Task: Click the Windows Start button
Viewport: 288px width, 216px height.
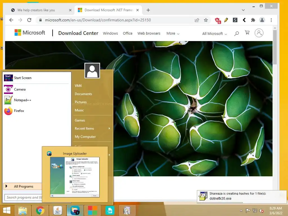Action: click(x=7, y=210)
